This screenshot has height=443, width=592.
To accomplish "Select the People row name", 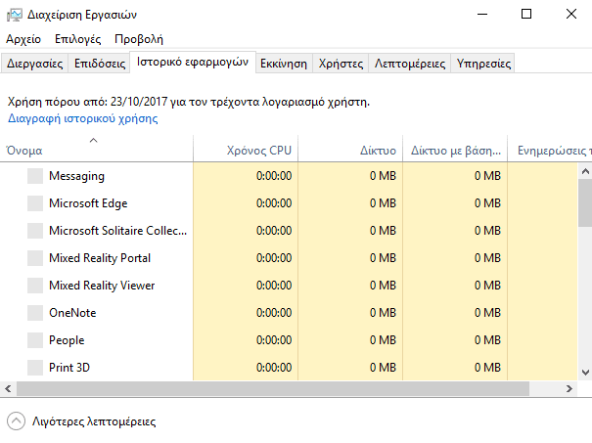I will coord(67,340).
